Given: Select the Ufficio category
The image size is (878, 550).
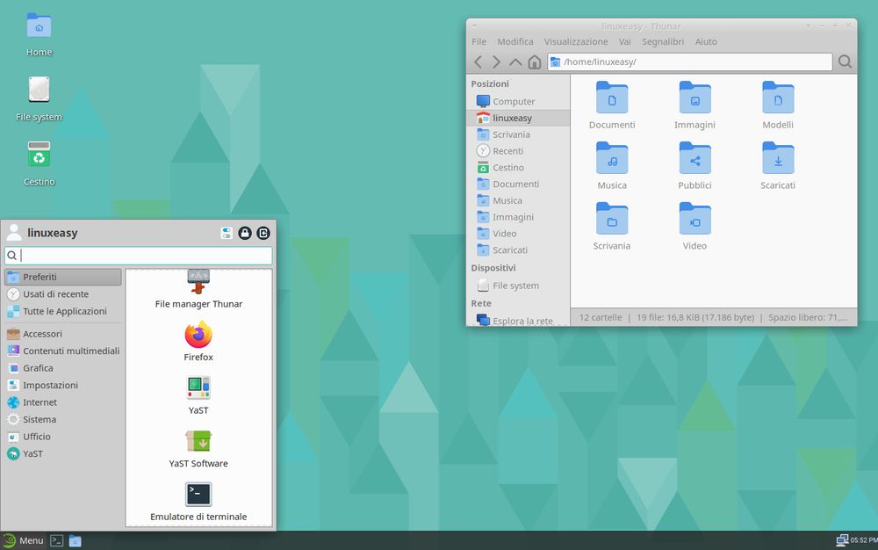Looking at the screenshot, I should click(x=63, y=437).
